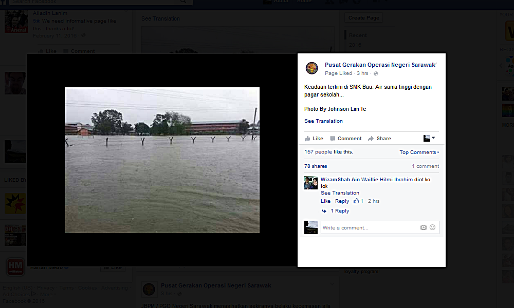The image size is (514, 308).
Task: Click the globe privacy icon beside 3 hrs
Action: pos(376,73)
